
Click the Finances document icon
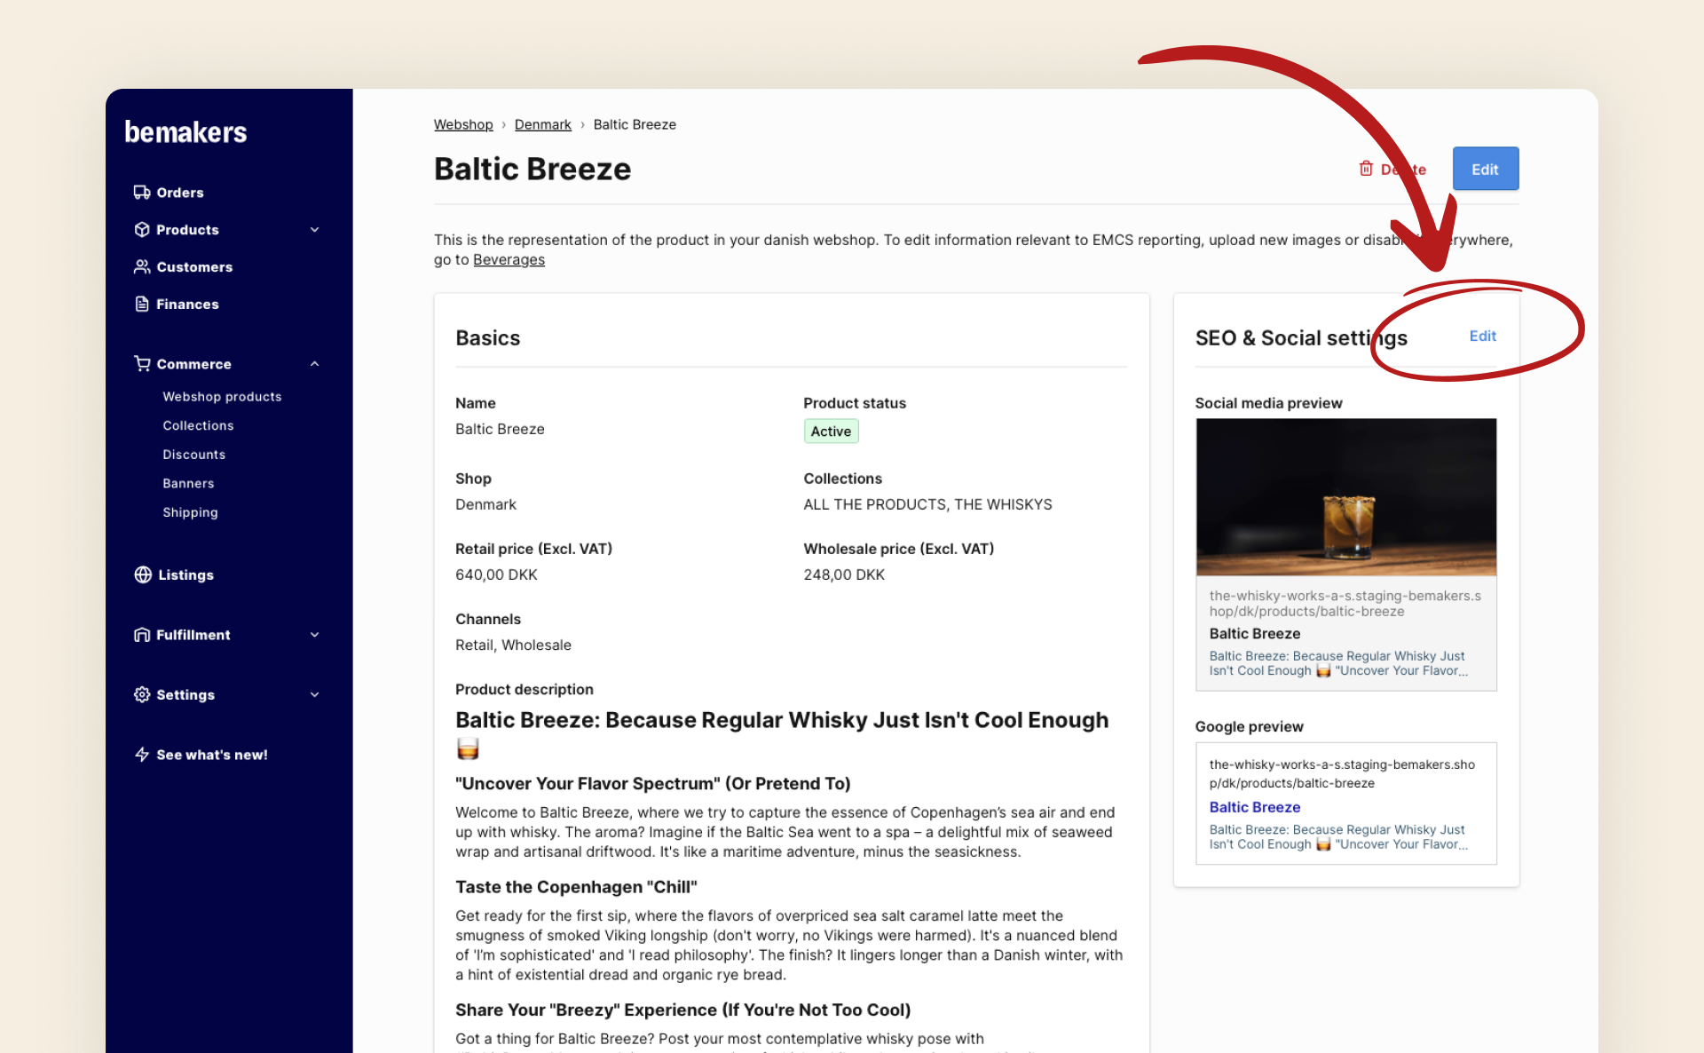142,304
